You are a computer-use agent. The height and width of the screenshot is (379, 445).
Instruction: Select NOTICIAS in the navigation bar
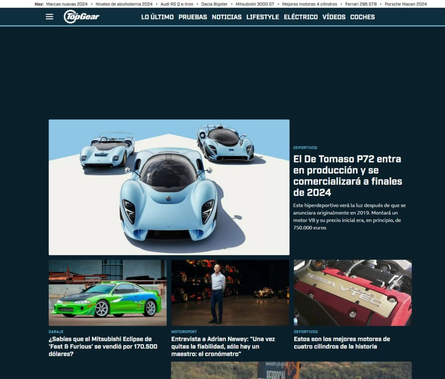coord(227,17)
